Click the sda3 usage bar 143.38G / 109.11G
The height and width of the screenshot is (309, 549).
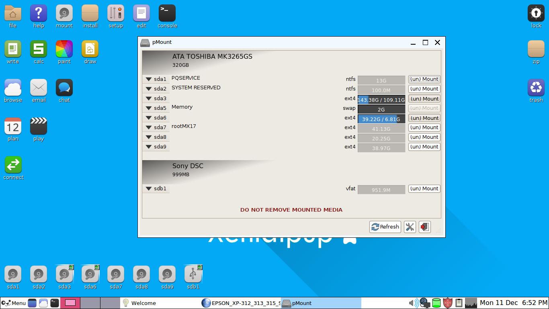pyautogui.click(x=381, y=100)
